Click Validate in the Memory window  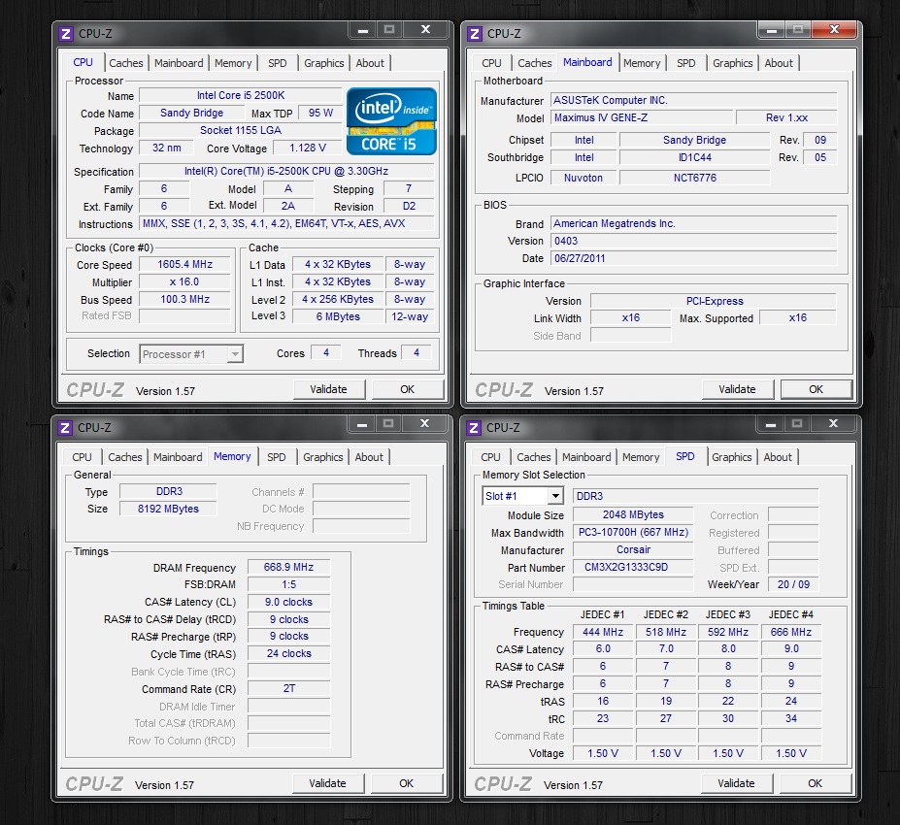[x=328, y=783]
